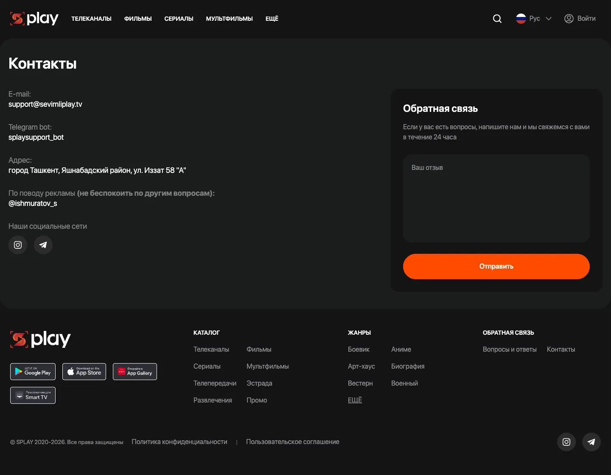
Task: Click the Google Play store badge
Action: coord(33,372)
